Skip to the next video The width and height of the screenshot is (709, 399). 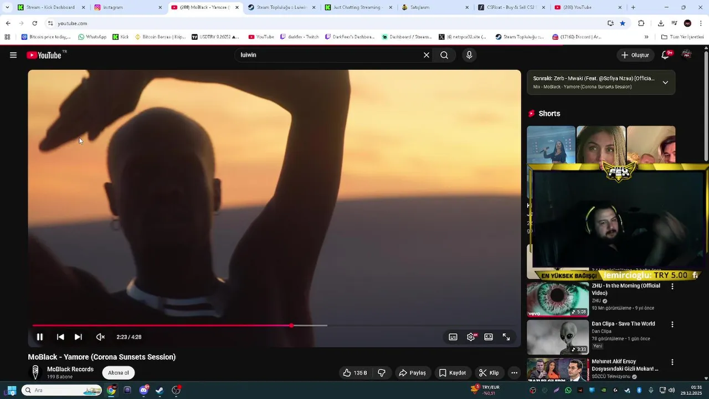(78, 337)
